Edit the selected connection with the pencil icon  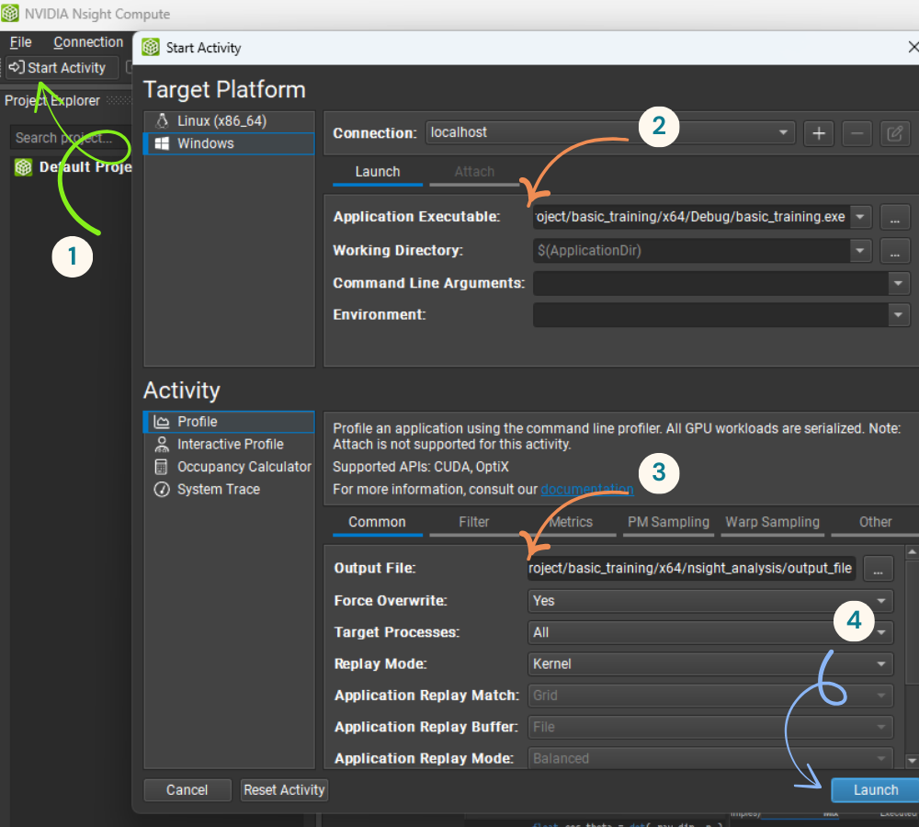point(895,133)
